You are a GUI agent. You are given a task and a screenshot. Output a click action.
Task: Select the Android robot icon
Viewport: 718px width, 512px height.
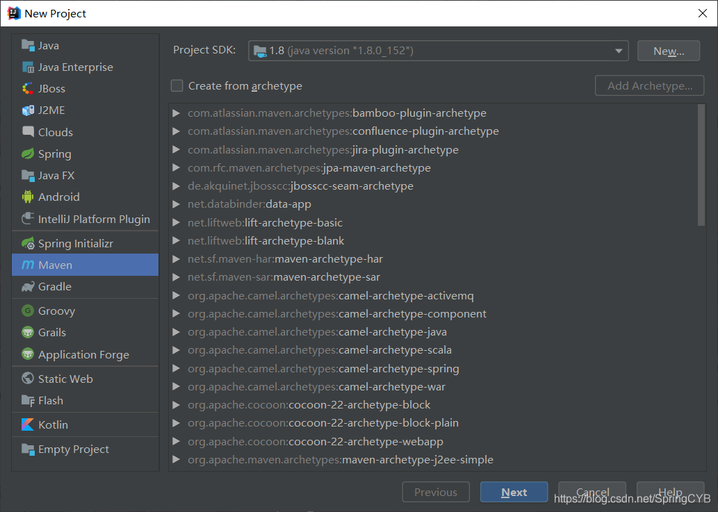(28, 197)
